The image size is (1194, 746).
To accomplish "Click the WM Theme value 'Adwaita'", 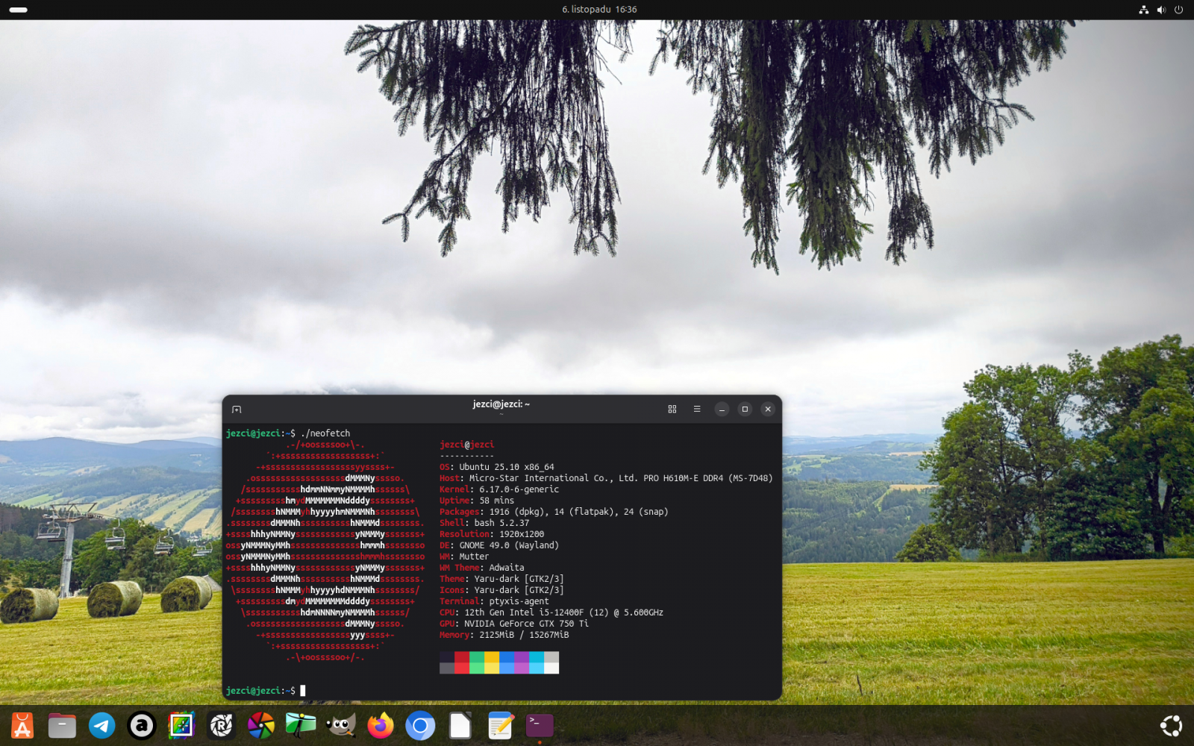I will pos(507,568).
